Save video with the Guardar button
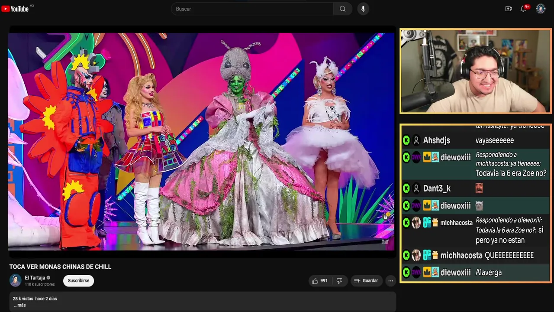The image size is (554, 312). (366, 281)
